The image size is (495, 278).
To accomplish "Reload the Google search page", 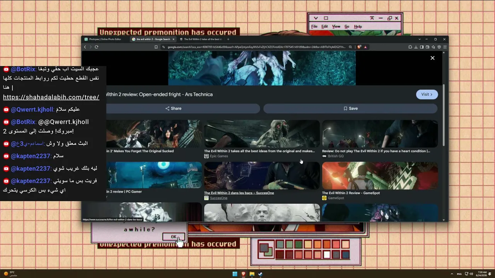I will [96, 47].
